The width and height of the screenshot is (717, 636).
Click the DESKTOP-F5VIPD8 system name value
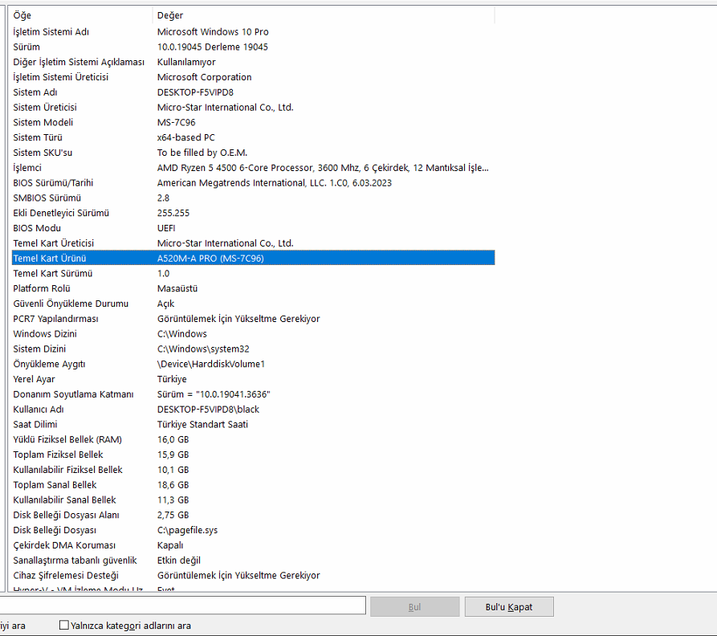tap(195, 92)
